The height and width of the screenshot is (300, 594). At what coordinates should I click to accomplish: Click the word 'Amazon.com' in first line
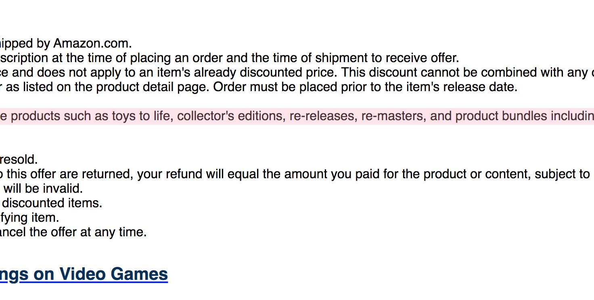pyautogui.click(x=92, y=43)
